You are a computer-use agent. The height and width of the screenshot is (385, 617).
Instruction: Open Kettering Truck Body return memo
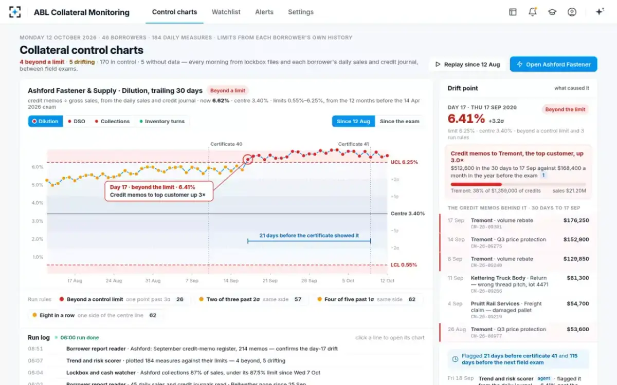518,284
